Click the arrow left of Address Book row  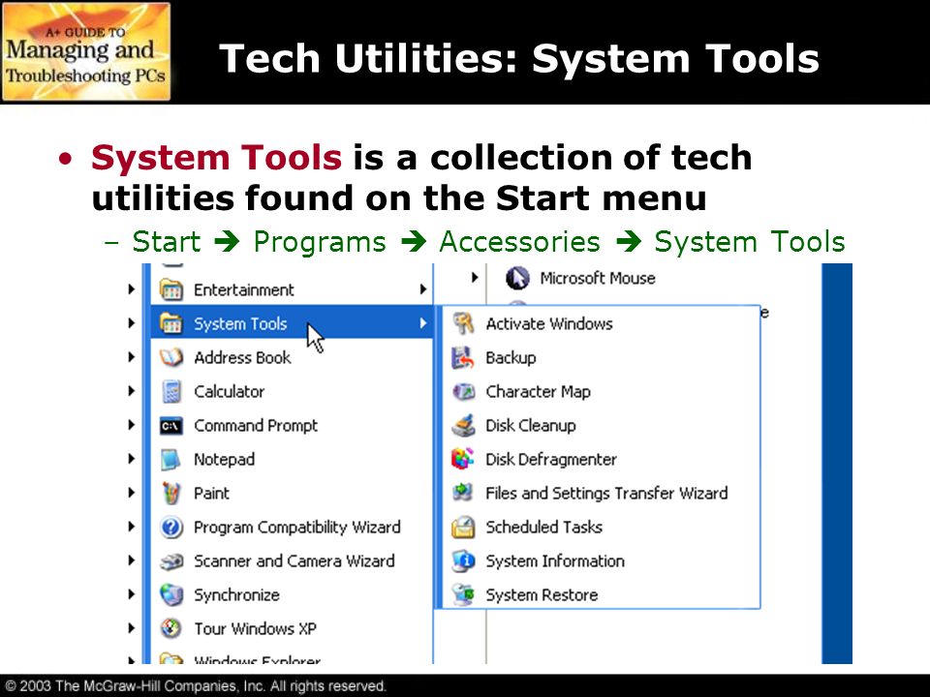132,357
